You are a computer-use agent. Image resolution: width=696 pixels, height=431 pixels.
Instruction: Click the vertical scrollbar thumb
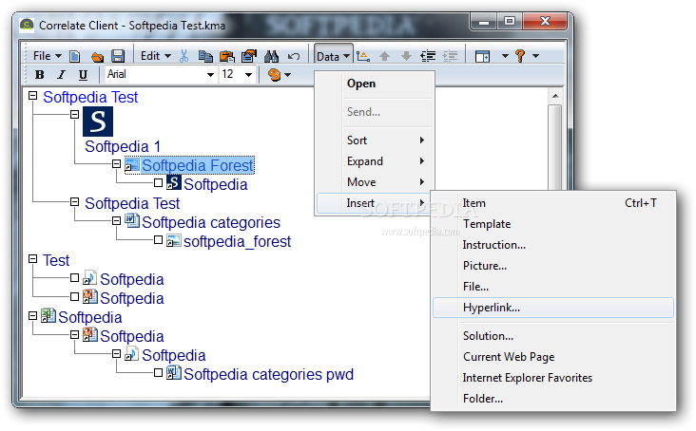tap(555, 147)
